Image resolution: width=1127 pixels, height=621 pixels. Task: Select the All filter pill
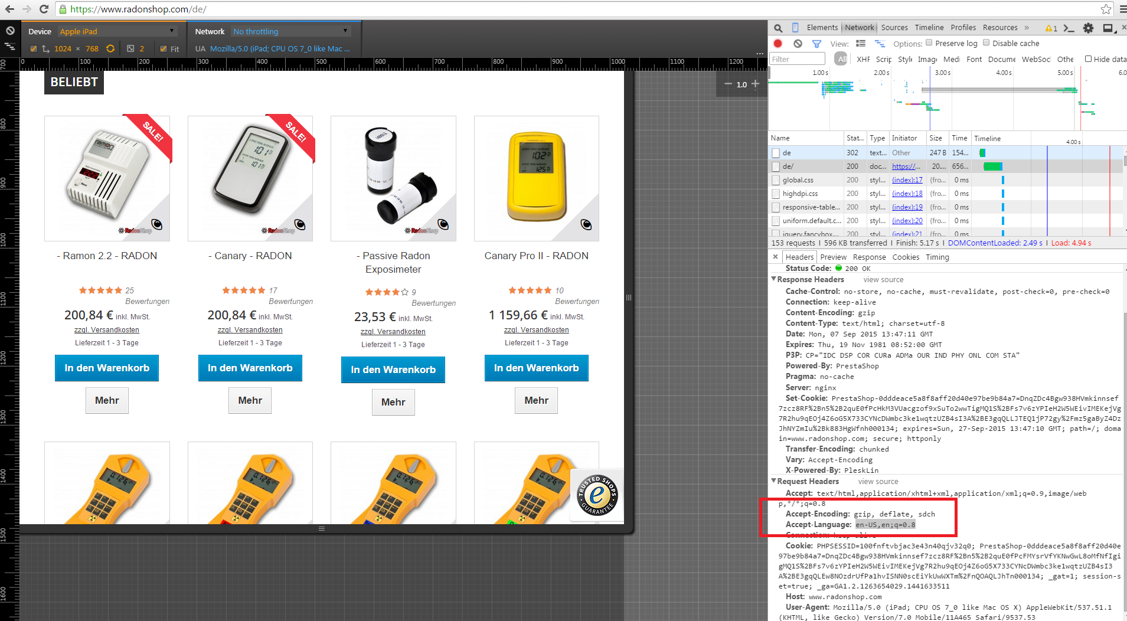click(842, 58)
